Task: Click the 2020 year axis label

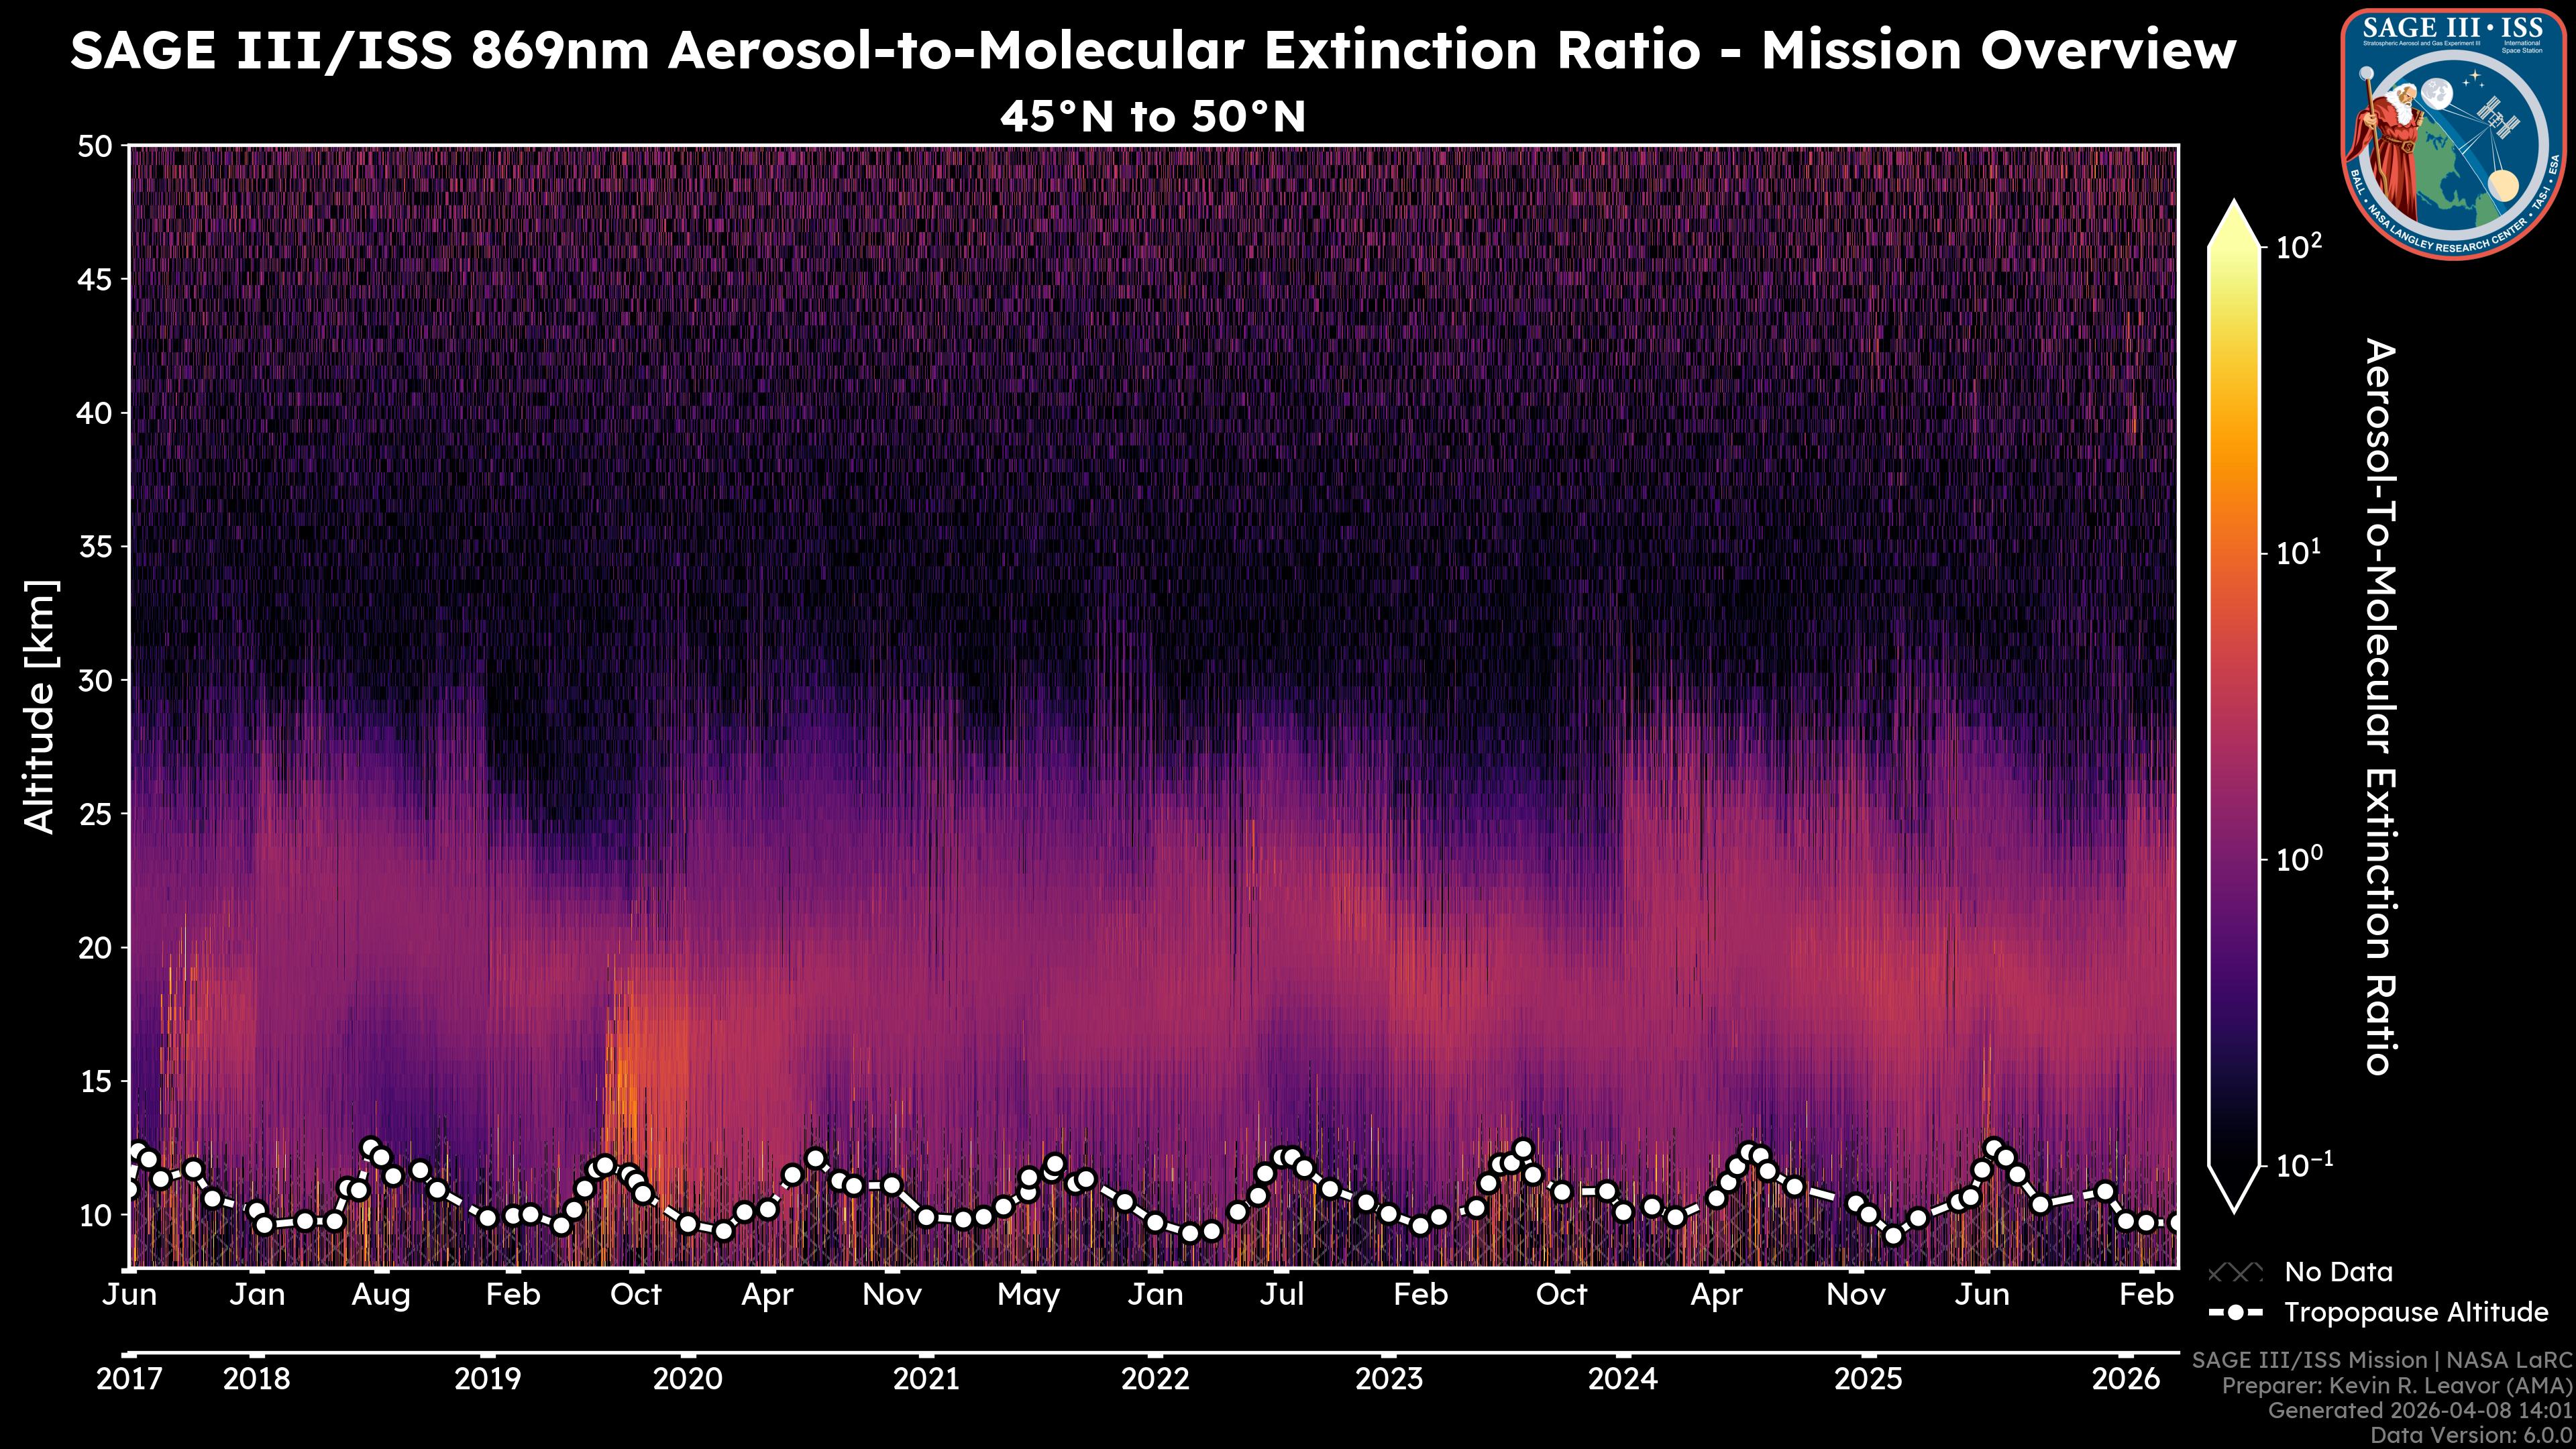Action: point(687,1379)
